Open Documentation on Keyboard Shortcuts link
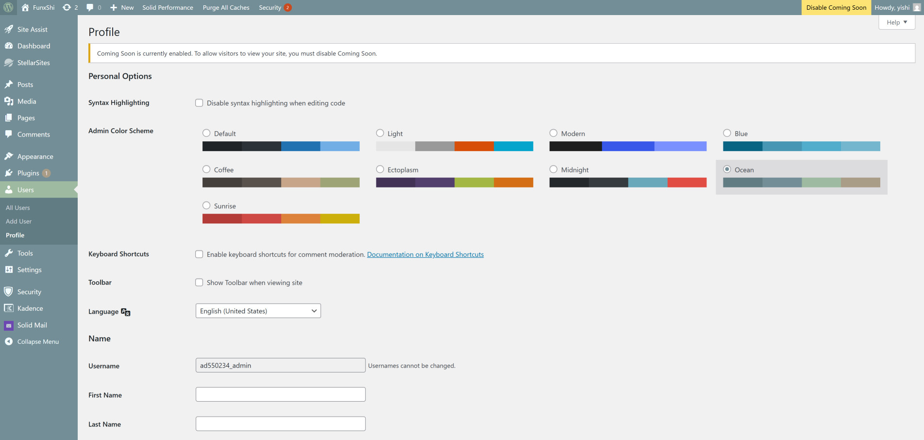 point(425,254)
